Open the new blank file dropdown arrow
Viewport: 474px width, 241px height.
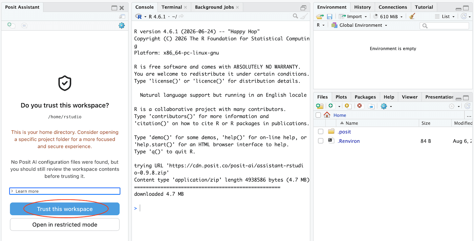coord(339,106)
